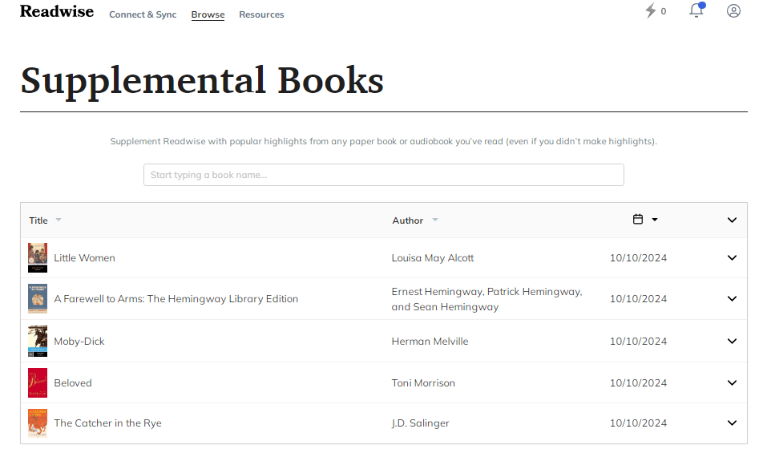Expand options for The Catcher in the Rye
This screenshot has height=449, width=763.
[732, 423]
